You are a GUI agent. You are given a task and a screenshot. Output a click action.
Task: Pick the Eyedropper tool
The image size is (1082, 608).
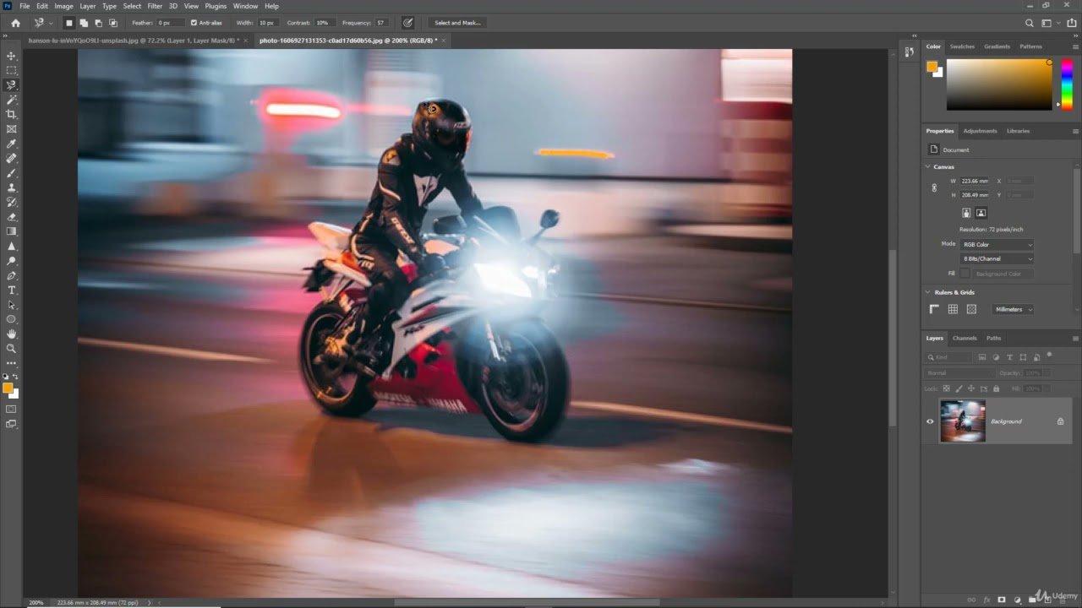click(x=11, y=144)
